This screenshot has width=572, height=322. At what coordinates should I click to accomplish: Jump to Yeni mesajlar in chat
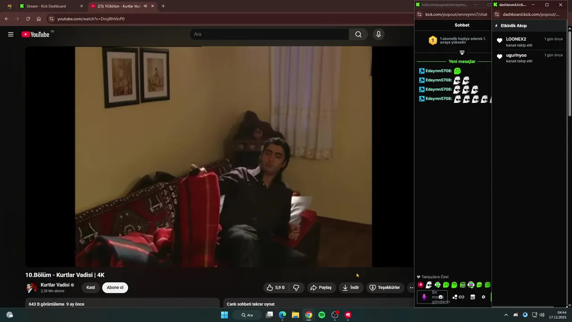tap(462, 61)
